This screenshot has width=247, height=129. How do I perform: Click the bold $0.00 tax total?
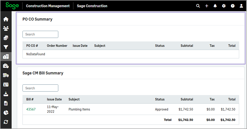click(x=211, y=120)
